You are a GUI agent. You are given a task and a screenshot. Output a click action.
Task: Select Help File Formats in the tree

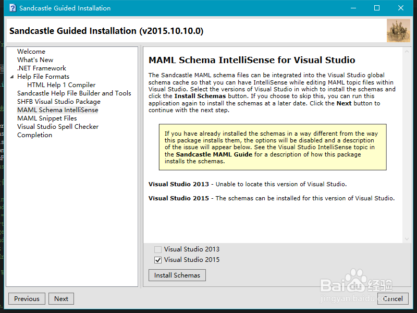43,77
